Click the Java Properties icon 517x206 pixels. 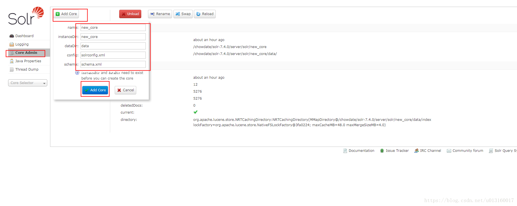coord(12,61)
